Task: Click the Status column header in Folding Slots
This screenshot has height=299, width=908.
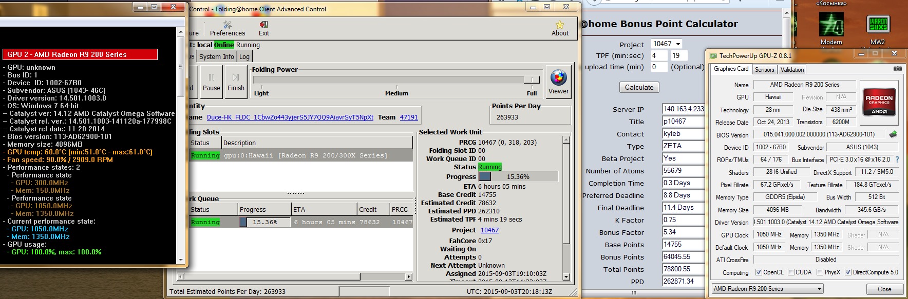Action: [x=205, y=143]
